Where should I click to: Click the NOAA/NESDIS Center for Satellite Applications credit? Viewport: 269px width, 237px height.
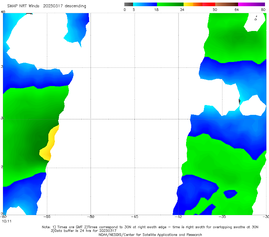click(x=150, y=235)
